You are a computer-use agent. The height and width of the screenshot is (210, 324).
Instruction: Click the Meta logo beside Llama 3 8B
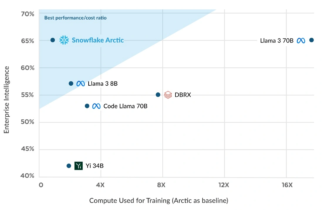coord(81,84)
